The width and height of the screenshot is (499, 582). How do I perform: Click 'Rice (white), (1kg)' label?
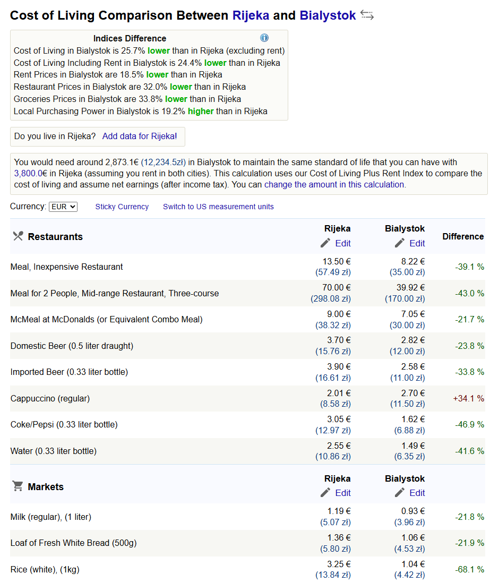(45, 569)
